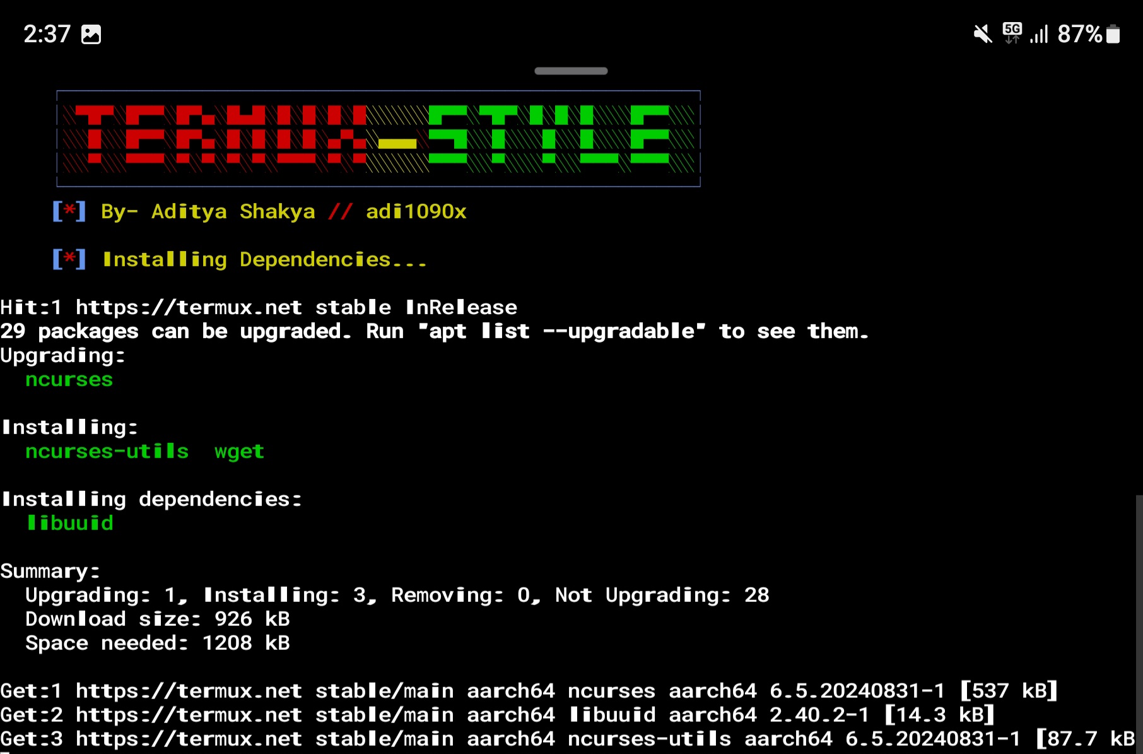Tap the signal strength bars icon
1143x754 pixels.
pos(1039,34)
